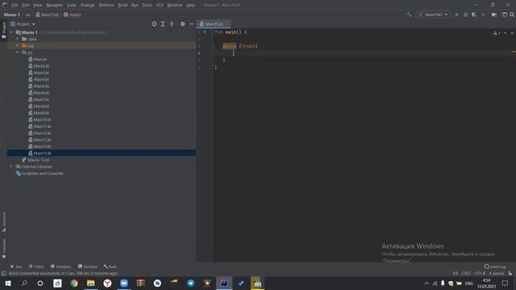Open Yandex Browser from the taskbar

[x=107, y=283]
